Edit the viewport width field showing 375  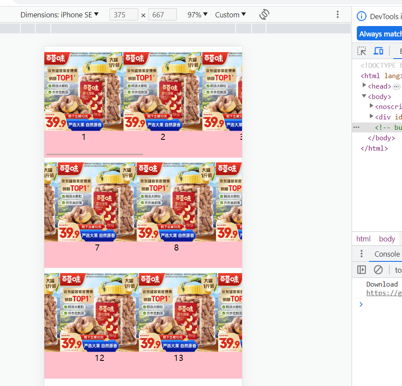pos(123,15)
